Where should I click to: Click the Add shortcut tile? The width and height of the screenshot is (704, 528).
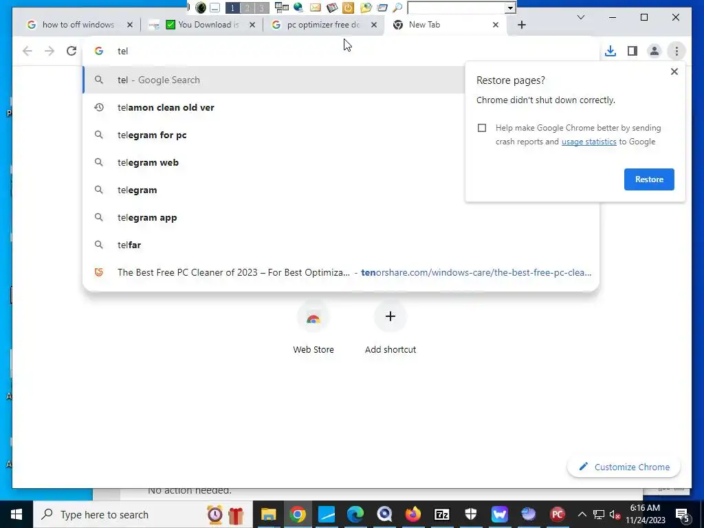[x=390, y=328]
